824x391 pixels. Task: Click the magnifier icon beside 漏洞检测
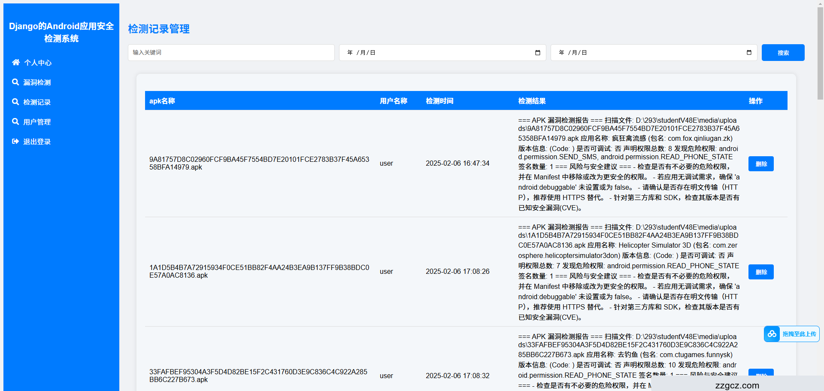point(15,82)
